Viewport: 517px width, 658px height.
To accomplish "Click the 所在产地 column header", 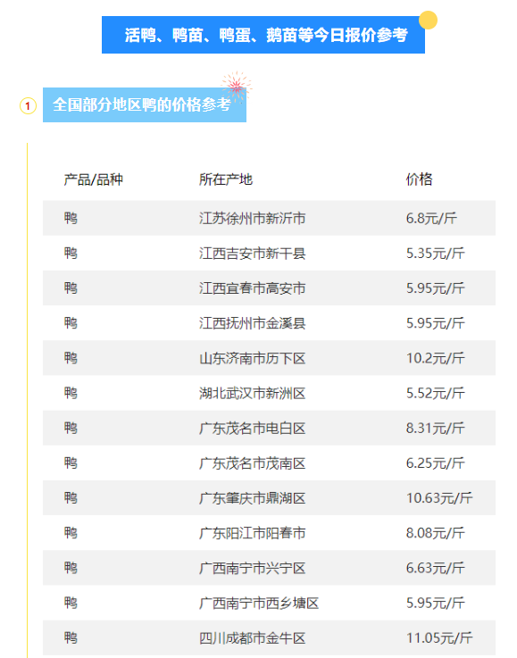I will pyautogui.click(x=226, y=179).
